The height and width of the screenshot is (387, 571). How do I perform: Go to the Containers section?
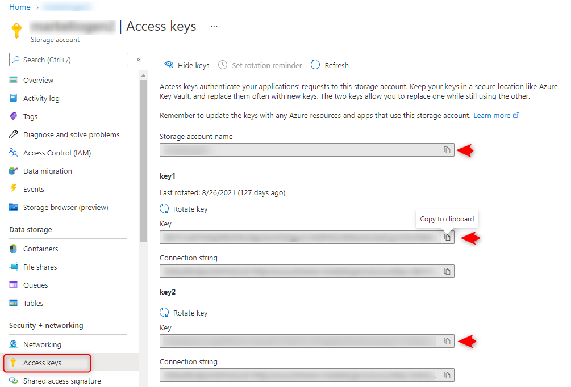pos(40,249)
